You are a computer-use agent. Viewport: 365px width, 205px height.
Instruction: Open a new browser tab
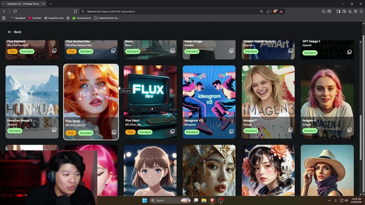click(50, 4)
